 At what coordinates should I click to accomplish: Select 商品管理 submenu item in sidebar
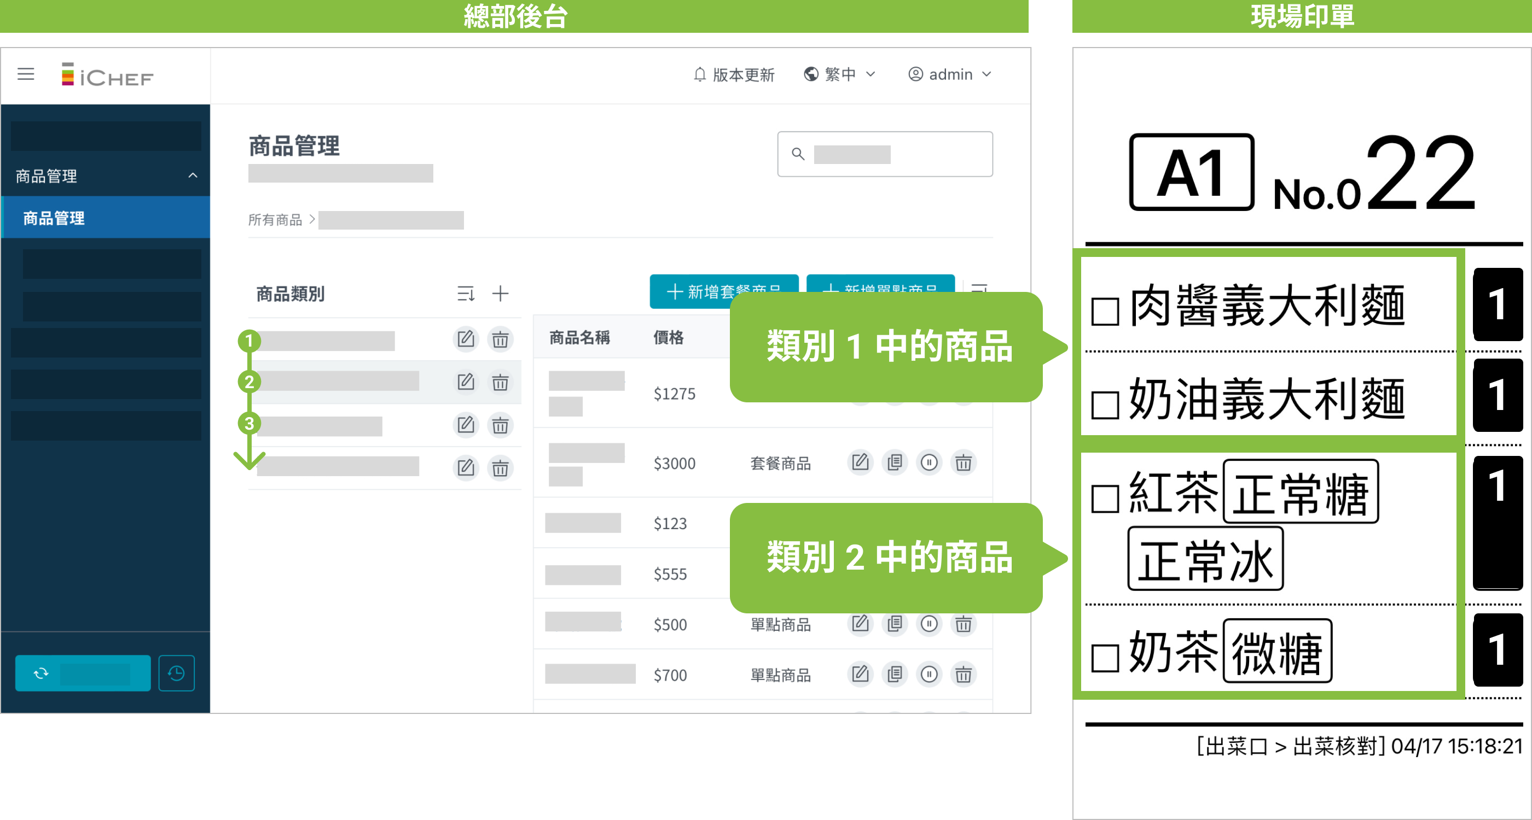click(54, 218)
